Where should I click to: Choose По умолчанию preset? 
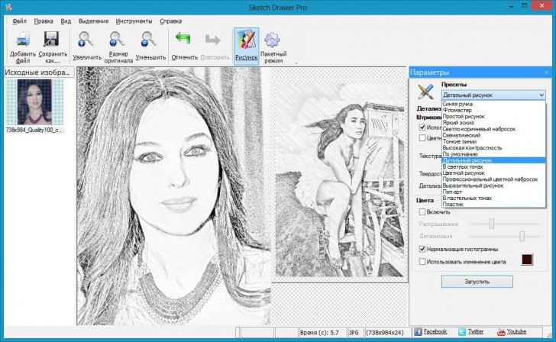click(x=493, y=154)
